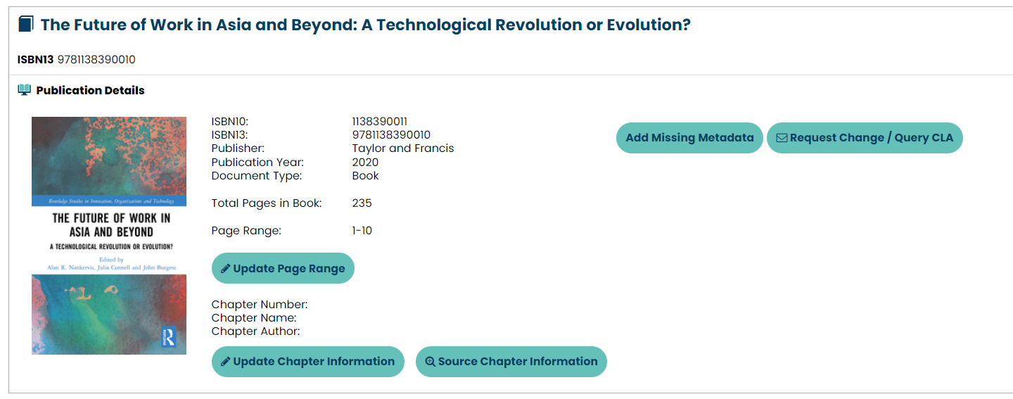Click the magnifier icon on Source Chapter Information

(x=430, y=362)
